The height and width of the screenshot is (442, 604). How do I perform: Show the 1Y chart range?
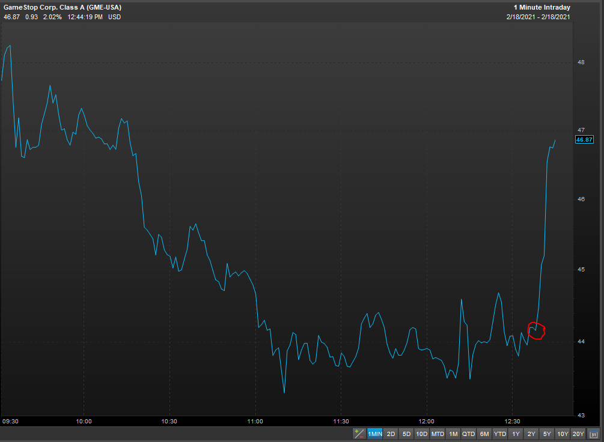coord(516,434)
